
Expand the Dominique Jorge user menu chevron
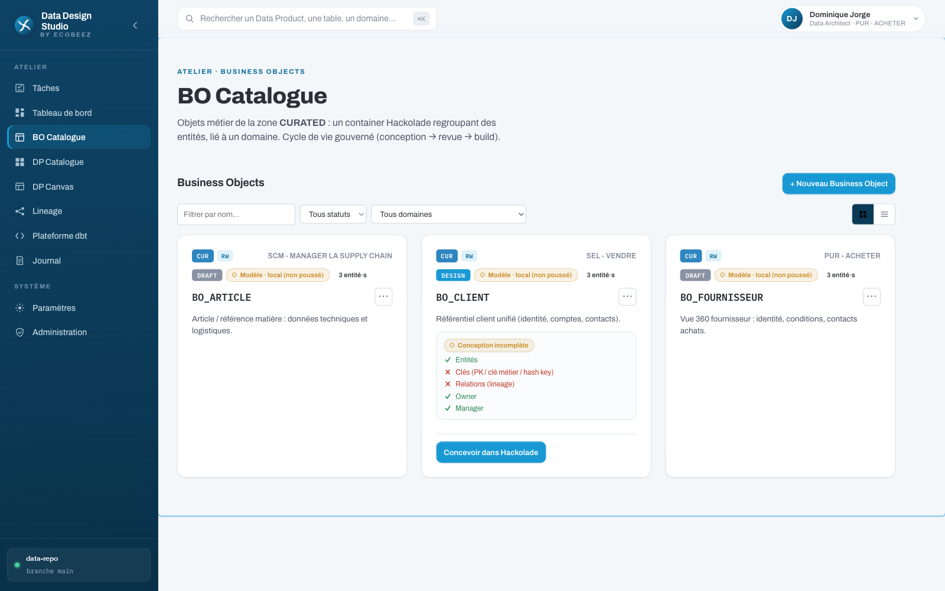(916, 19)
